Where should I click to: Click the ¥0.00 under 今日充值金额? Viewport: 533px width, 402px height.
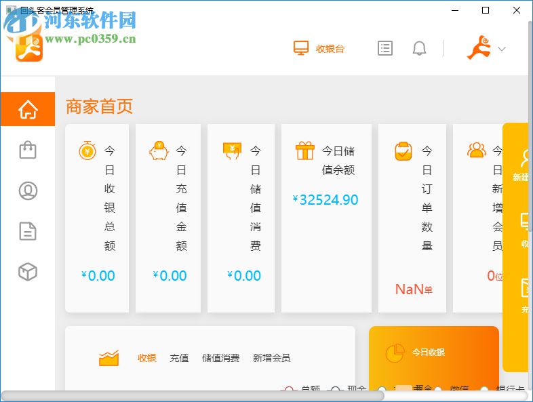click(170, 276)
